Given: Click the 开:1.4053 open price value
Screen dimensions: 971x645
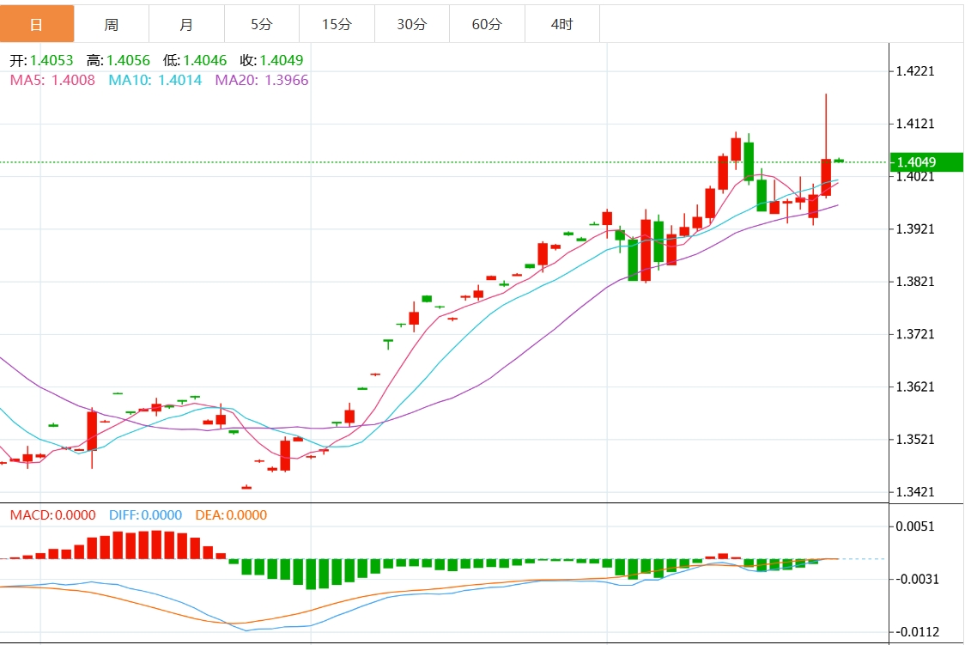Looking at the screenshot, I should click(41, 60).
